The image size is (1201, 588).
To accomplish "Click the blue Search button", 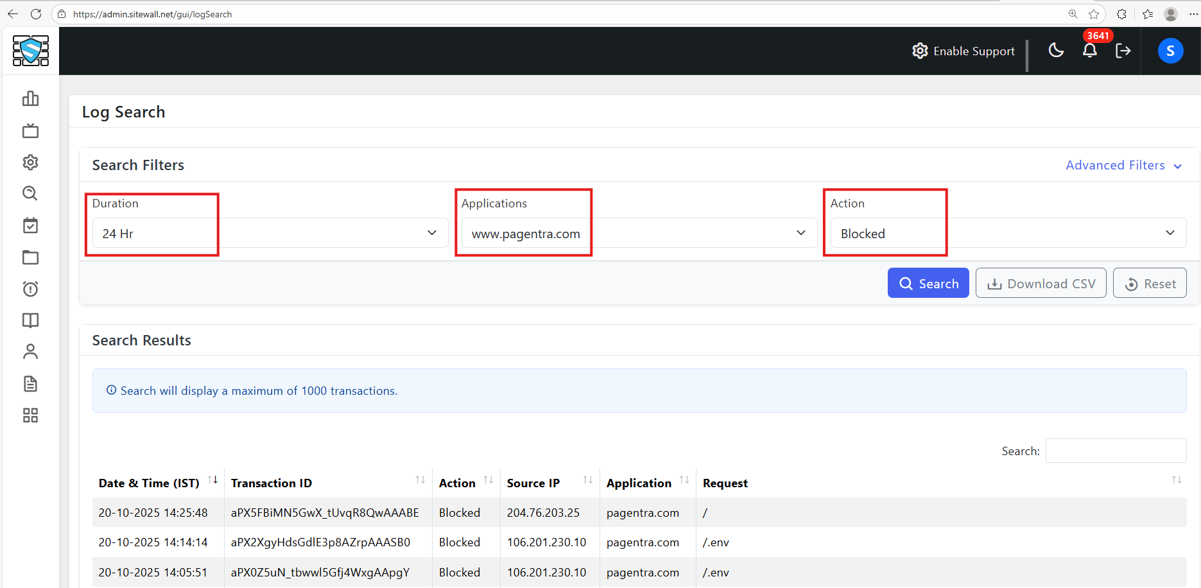I will click(928, 283).
